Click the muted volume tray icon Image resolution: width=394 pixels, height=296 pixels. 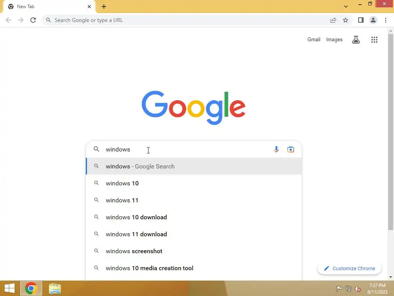pos(358,288)
